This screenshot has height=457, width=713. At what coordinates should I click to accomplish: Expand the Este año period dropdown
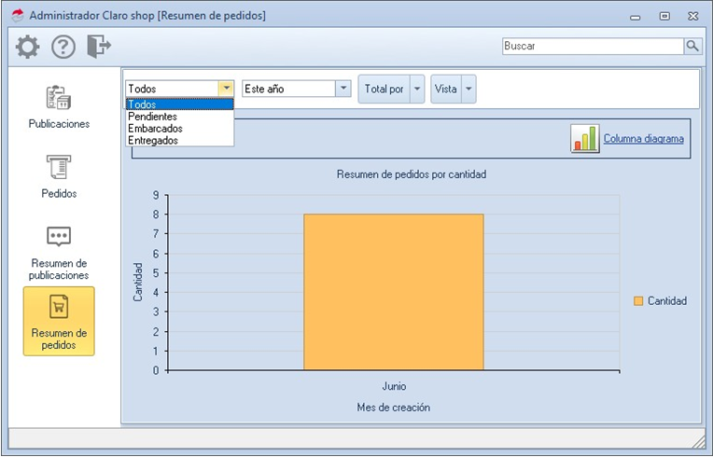[x=343, y=89]
